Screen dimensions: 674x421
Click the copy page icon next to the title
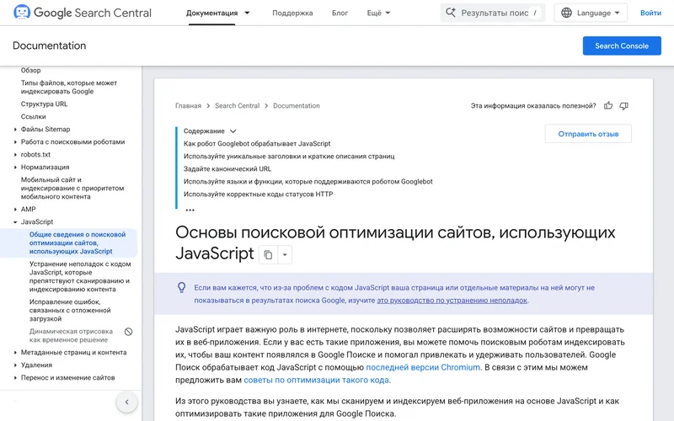click(x=268, y=255)
